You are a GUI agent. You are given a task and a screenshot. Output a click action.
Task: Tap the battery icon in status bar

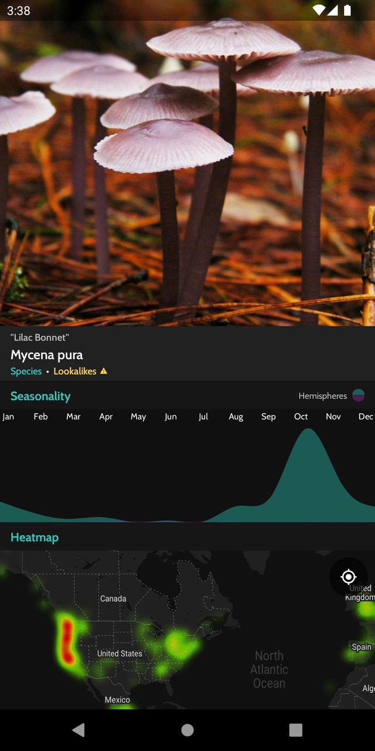(347, 10)
